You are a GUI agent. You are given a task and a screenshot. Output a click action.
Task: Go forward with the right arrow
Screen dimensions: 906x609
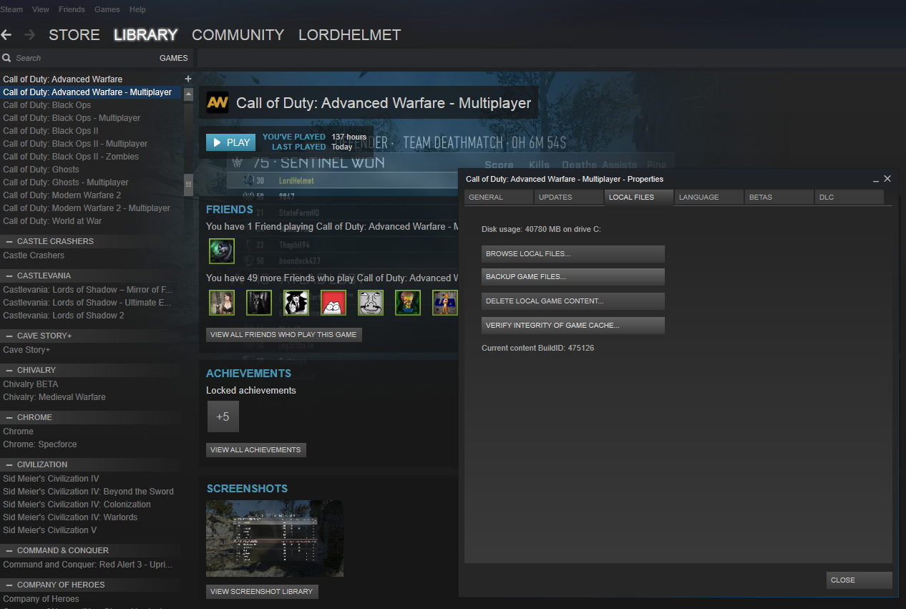(29, 34)
